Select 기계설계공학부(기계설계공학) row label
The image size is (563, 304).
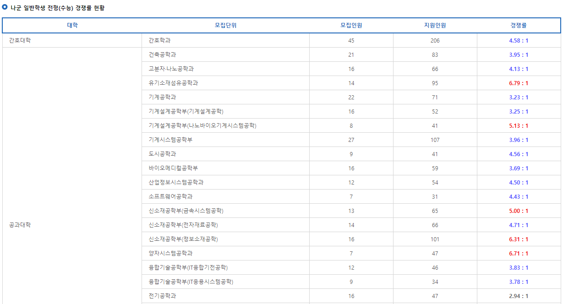[186, 111]
